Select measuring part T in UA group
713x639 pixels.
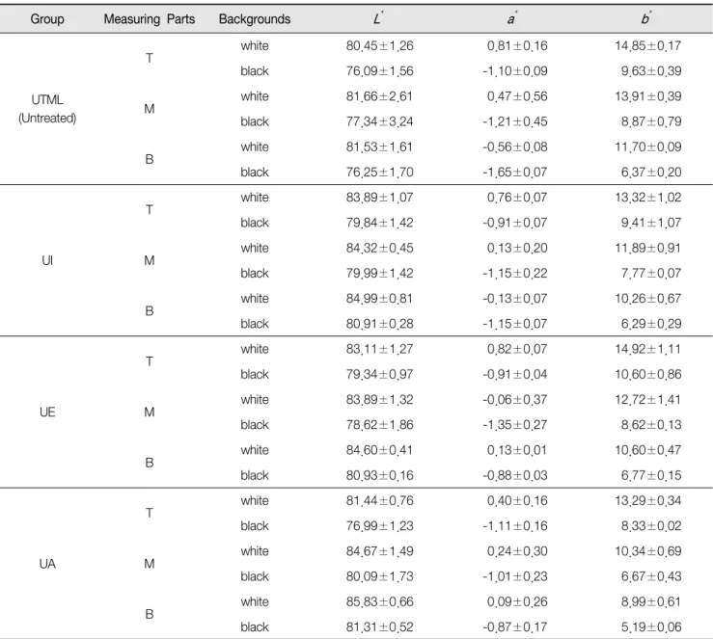tap(150, 513)
